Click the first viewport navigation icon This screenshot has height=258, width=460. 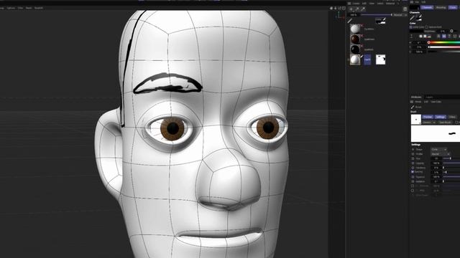(331, 8)
